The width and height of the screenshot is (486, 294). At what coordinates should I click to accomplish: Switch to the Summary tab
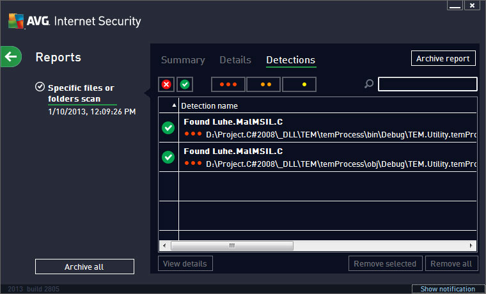coord(183,60)
